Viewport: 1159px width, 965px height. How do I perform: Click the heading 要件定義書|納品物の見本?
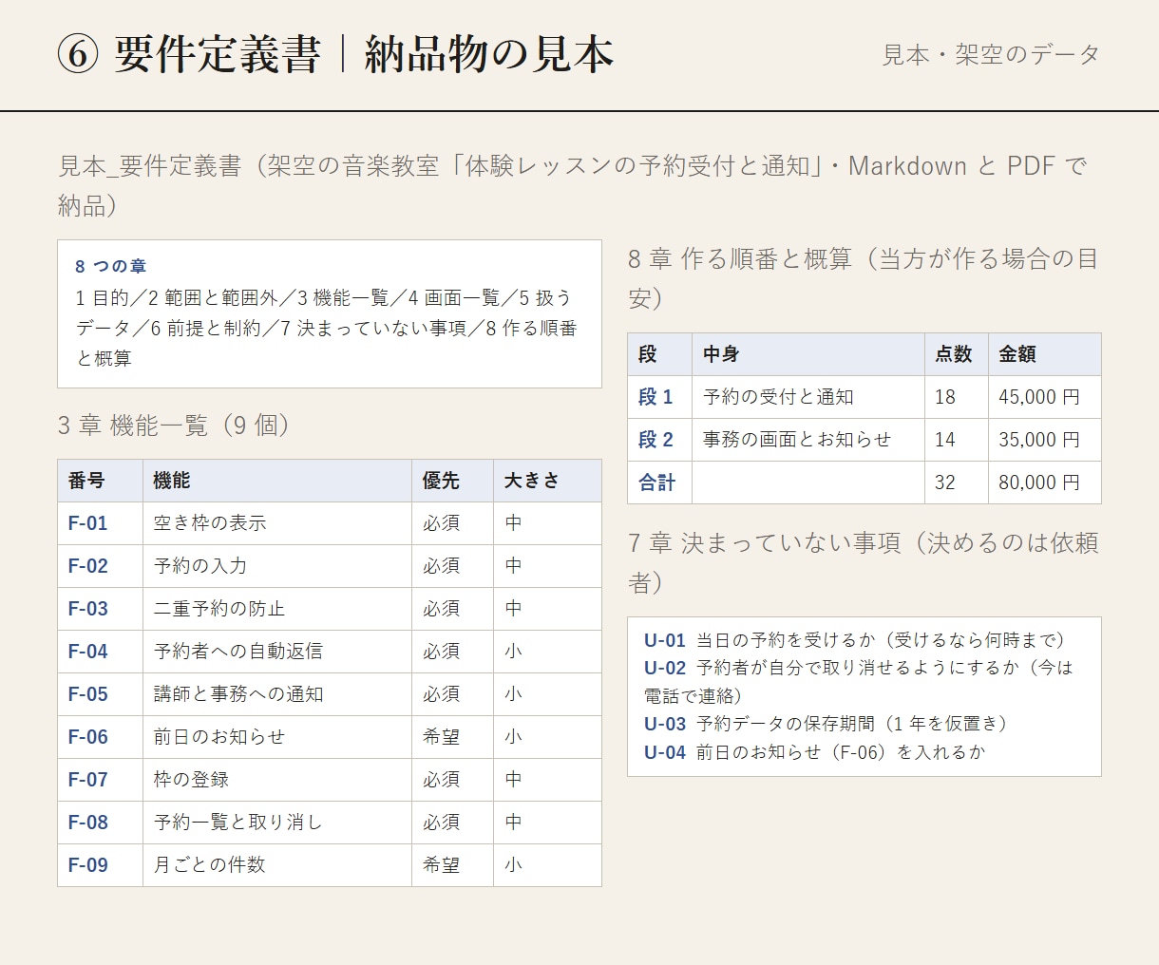335,54
